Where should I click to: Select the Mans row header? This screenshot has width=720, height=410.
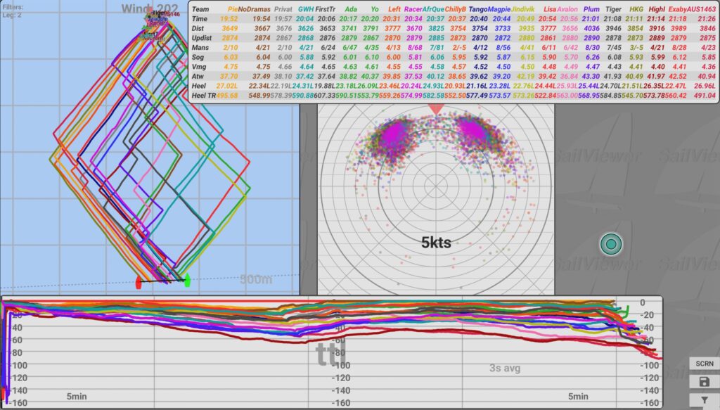point(200,48)
